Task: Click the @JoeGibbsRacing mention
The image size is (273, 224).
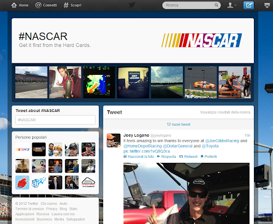Action: (x=222, y=141)
